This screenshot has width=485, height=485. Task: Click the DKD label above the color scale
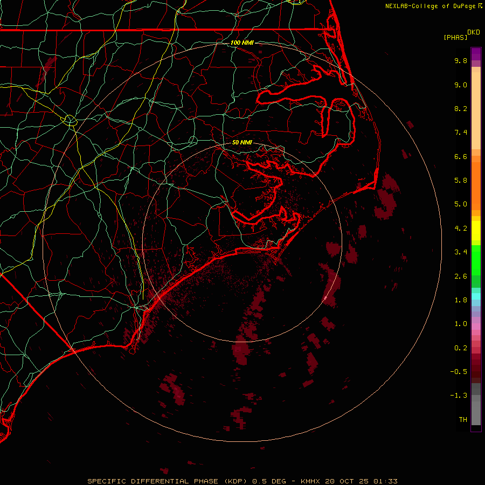(474, 32)
